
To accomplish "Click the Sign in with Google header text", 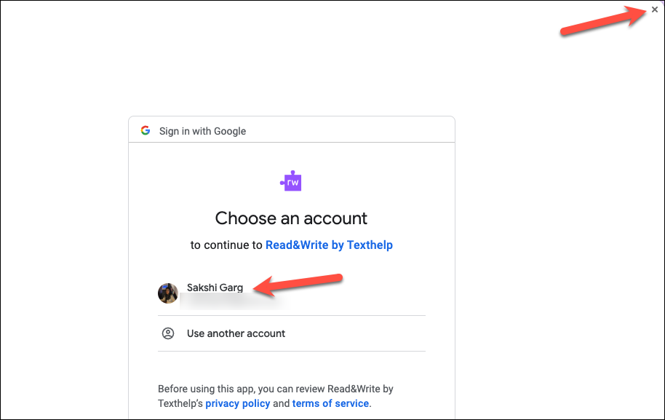I will pyautogui.click(x=202, y=131).
